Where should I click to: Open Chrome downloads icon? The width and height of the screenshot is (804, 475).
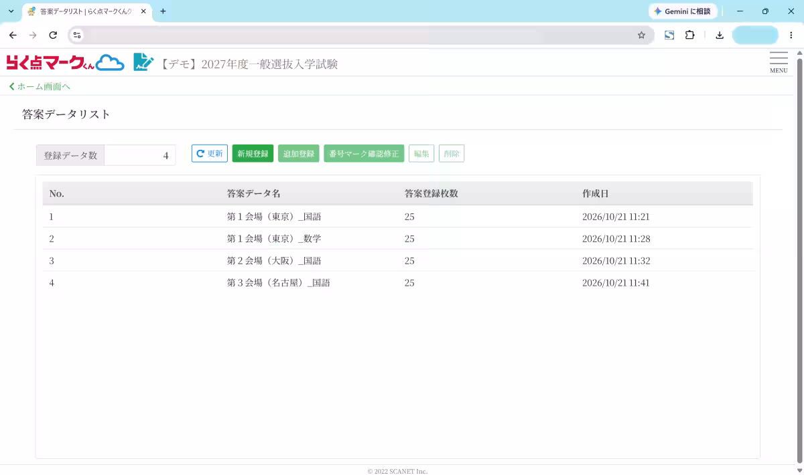click(720, 35)
